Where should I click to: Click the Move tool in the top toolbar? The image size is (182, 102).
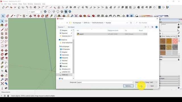[x=39, y=16]
